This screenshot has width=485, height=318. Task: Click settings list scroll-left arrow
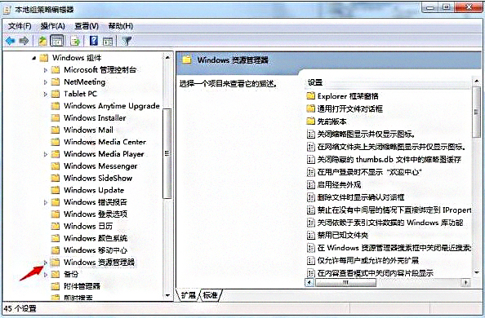309,282
